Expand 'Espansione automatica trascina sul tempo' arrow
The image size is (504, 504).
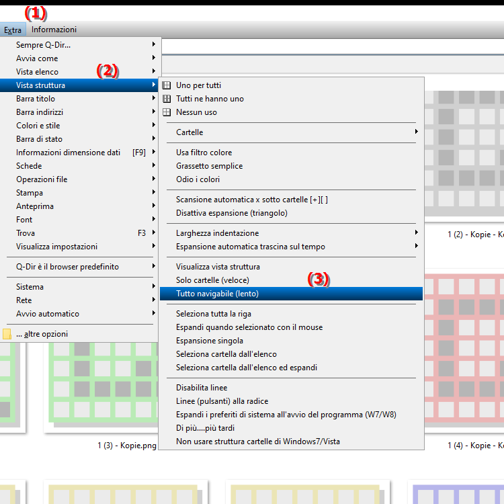[x=416, y=246]
